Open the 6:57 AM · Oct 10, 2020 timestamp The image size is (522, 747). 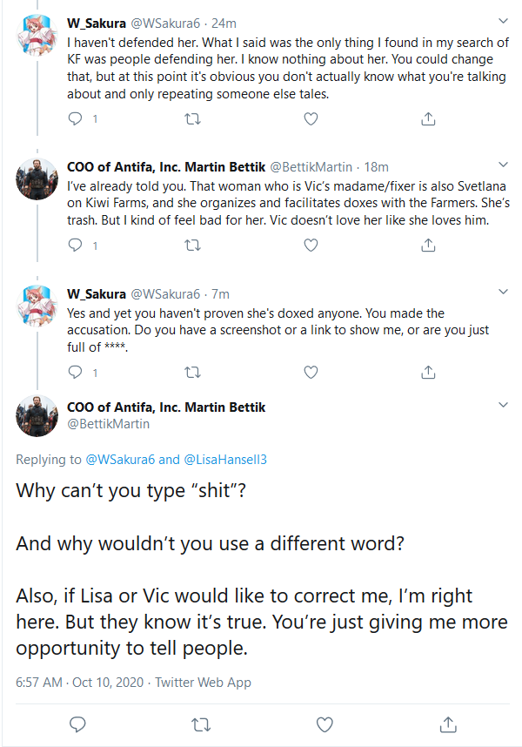click(79, 683)
